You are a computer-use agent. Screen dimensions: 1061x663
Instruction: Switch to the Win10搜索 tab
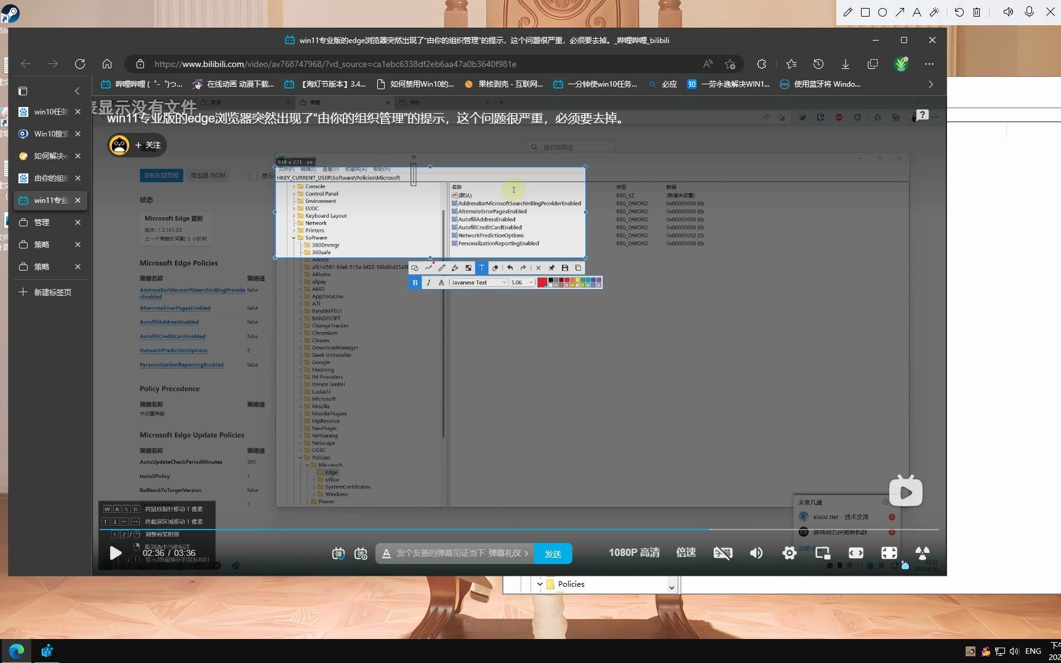tap(44, 134)
